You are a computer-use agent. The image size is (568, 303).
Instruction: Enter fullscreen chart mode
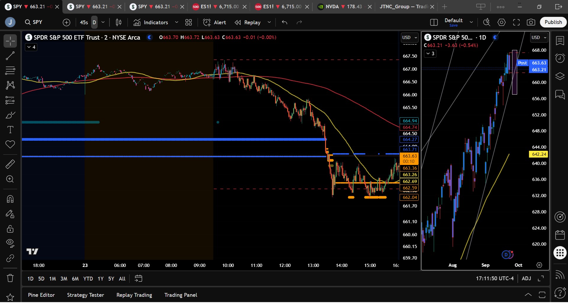click(x=516, y=22)
